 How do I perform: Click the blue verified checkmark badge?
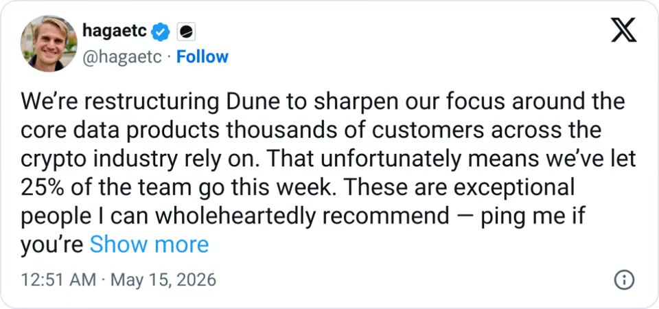tap(161, 32)
